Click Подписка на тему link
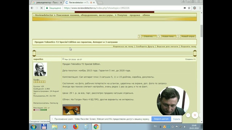Screen dimensions: 232x130 tap(123, 47)
